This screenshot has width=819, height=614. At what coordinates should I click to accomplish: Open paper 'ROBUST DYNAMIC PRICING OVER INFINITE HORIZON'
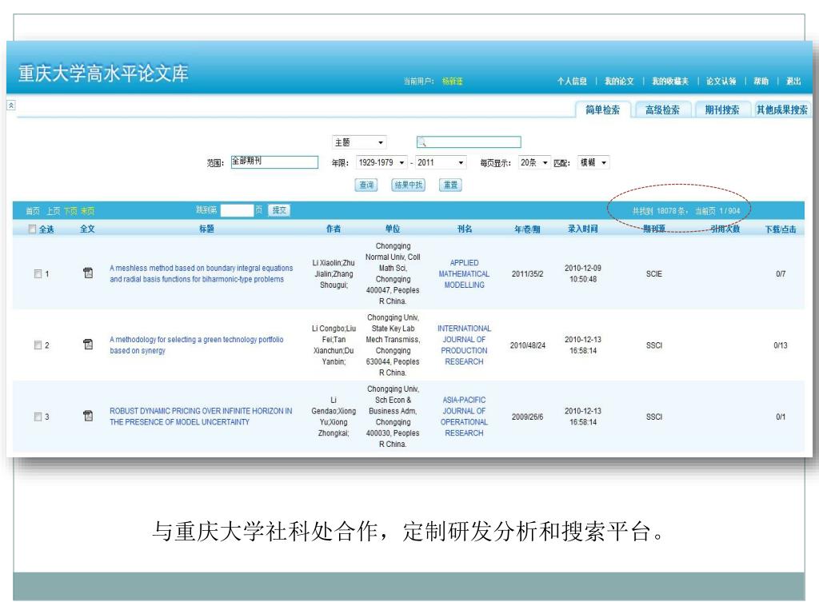click(201, 417)
